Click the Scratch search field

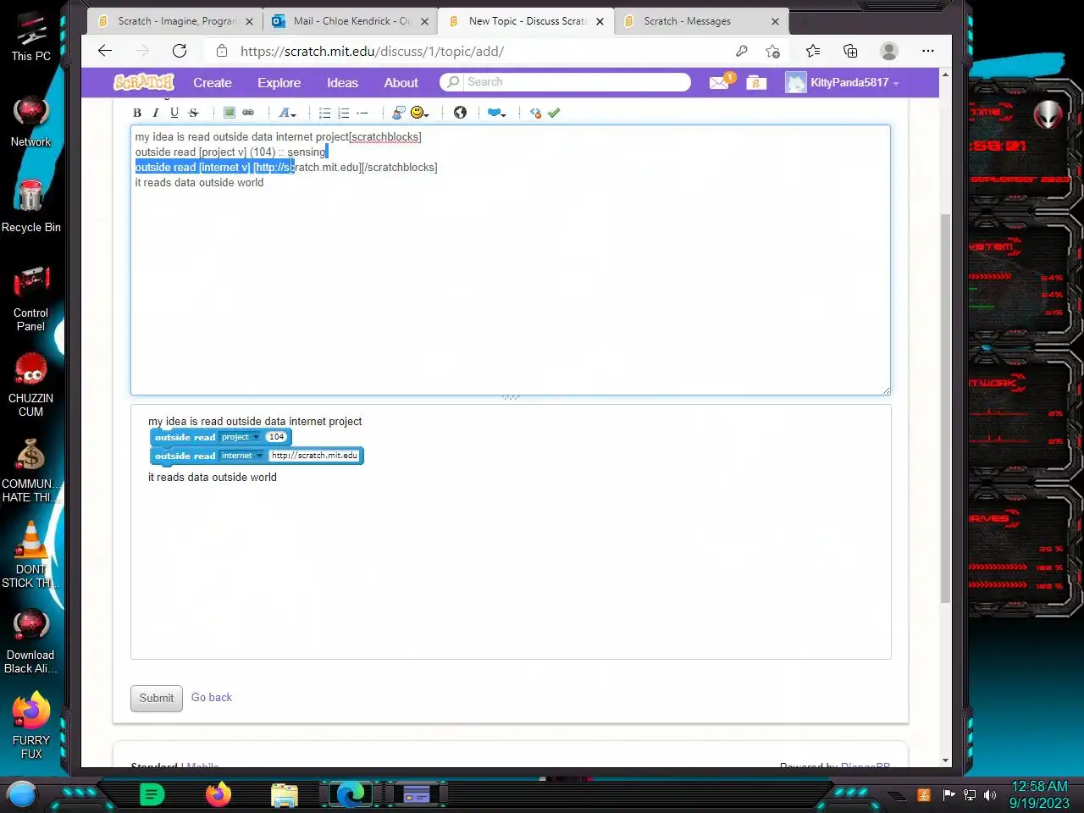565,82
